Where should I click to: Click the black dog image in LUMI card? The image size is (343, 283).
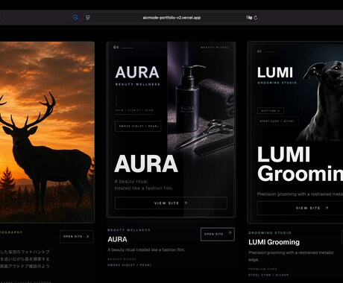321,101
